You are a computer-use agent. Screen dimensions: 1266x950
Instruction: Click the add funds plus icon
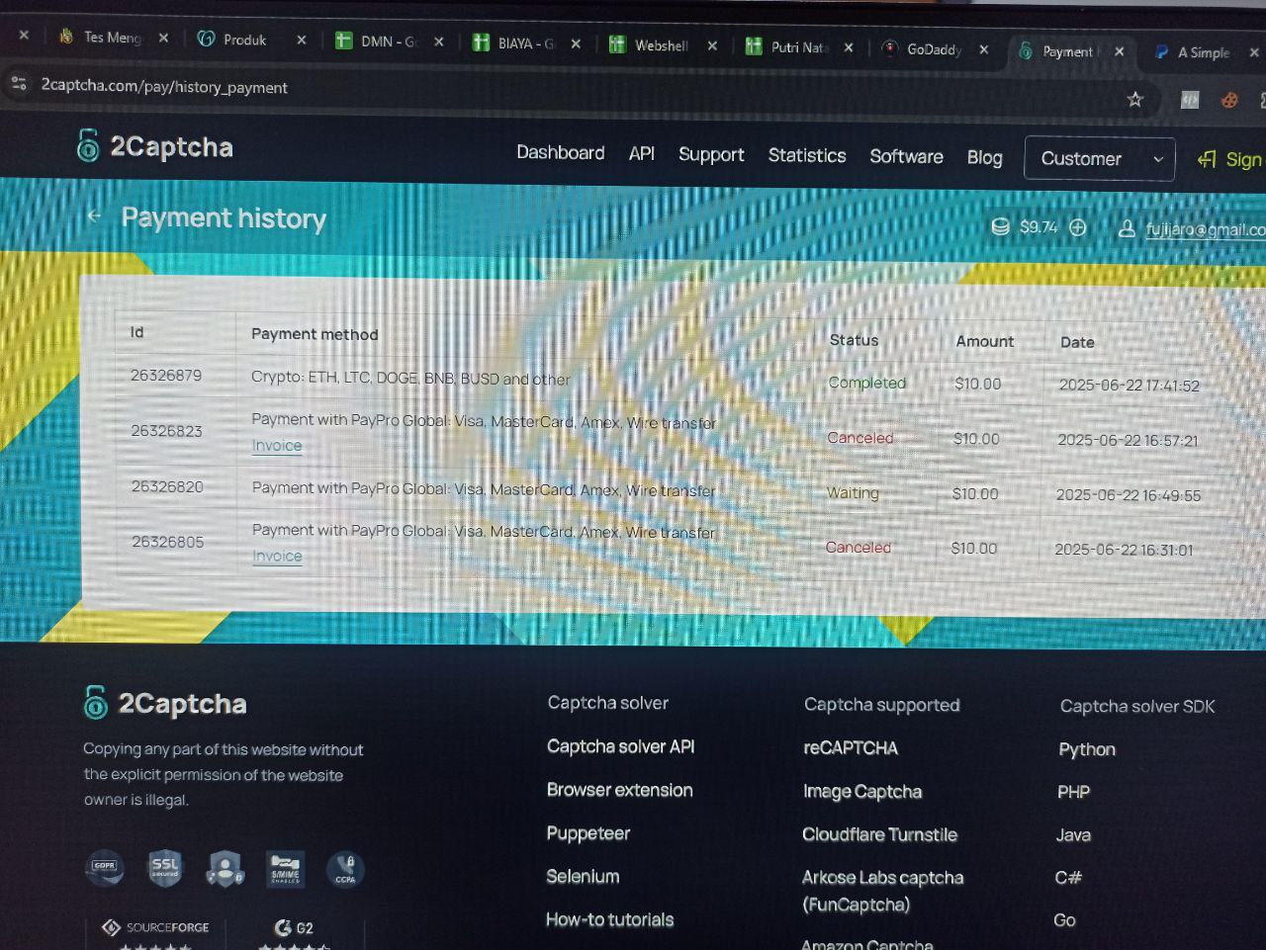[x=1078, y=227]
